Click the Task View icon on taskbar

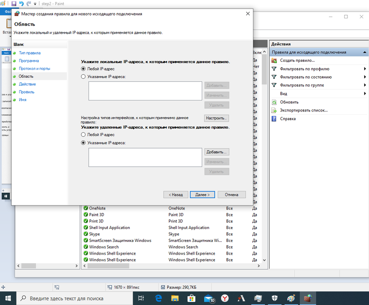[141, 298]
